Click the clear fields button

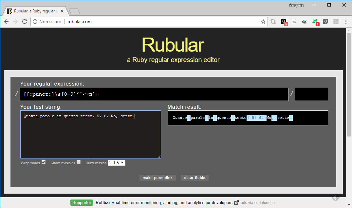tap(195, 178)
